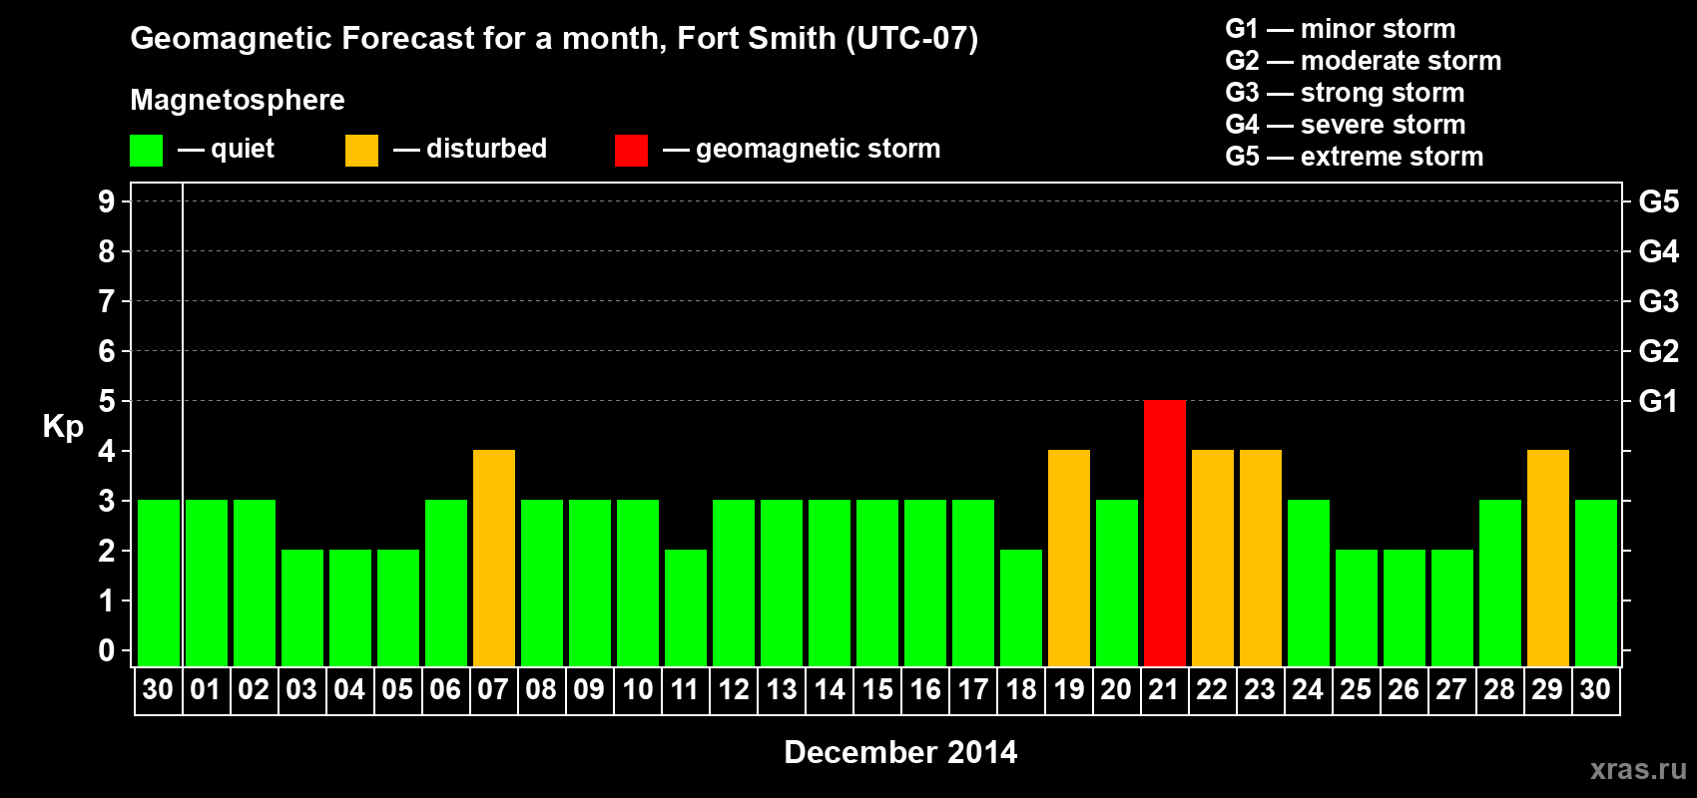Click the G2 label on right axis
1697x798 pixels.
[x=1658, y=351]
